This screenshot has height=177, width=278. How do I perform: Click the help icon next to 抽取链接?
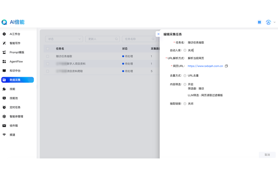tap(185, 104)
